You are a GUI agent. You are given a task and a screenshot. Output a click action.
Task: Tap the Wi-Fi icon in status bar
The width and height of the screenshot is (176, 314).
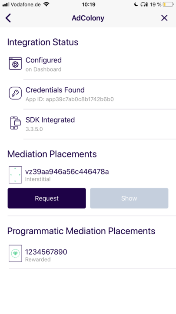(46, 4)
